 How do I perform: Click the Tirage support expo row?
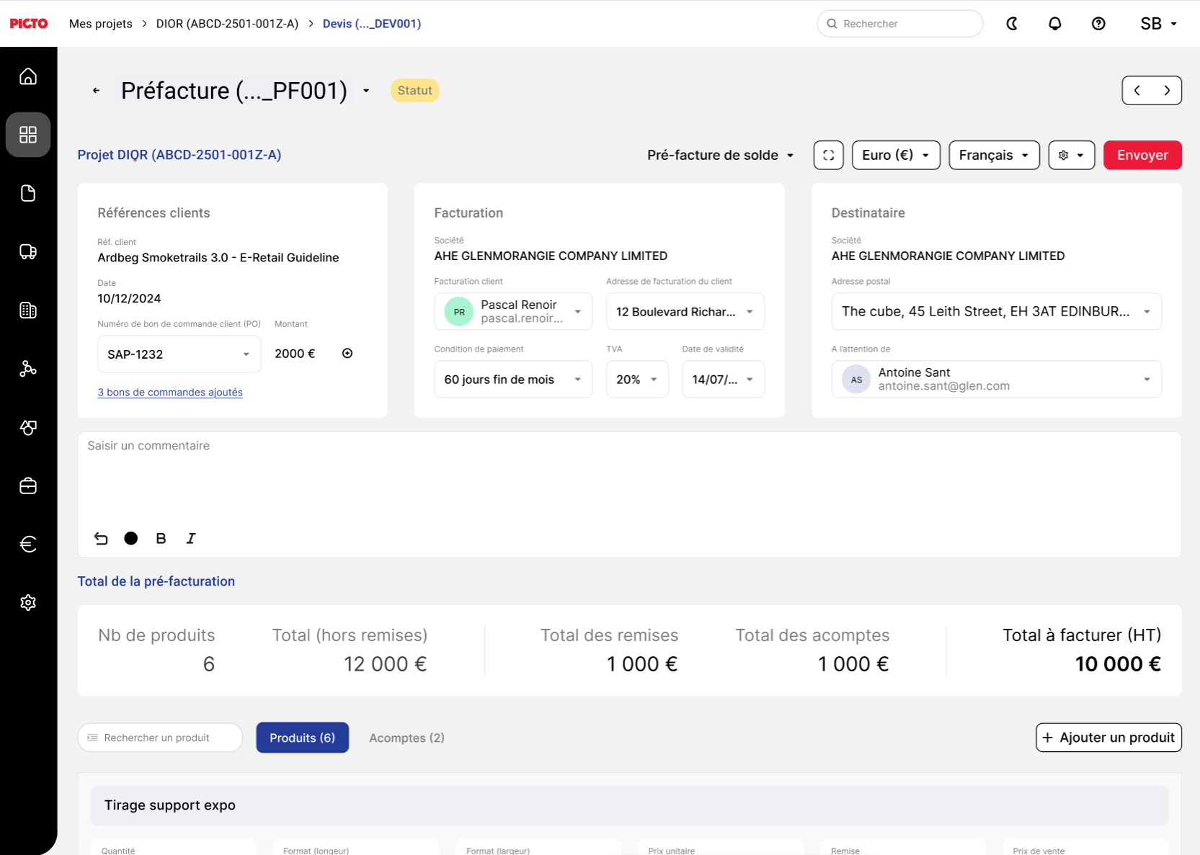(x=630, y=806)
